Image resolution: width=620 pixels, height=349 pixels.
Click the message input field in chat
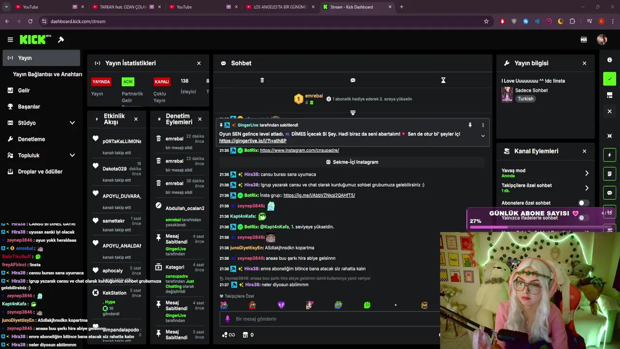point(329,319)
